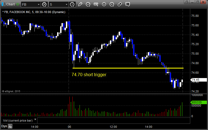Click the 74.20 price axis label
Screen dimensions: 208x130
(195, 91)
